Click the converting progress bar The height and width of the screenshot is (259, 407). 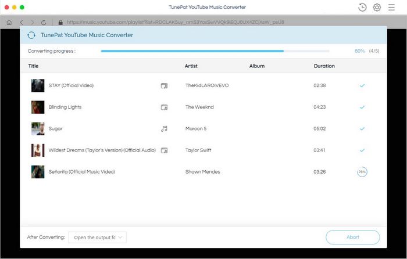215,51
